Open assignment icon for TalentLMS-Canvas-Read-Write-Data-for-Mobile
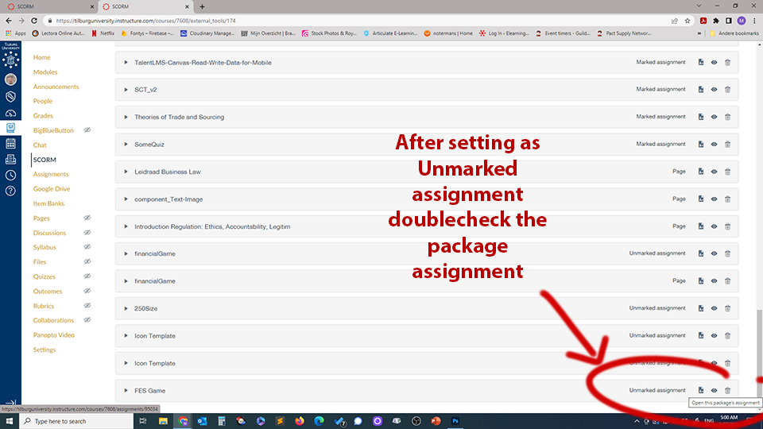 tap(701, 62)
